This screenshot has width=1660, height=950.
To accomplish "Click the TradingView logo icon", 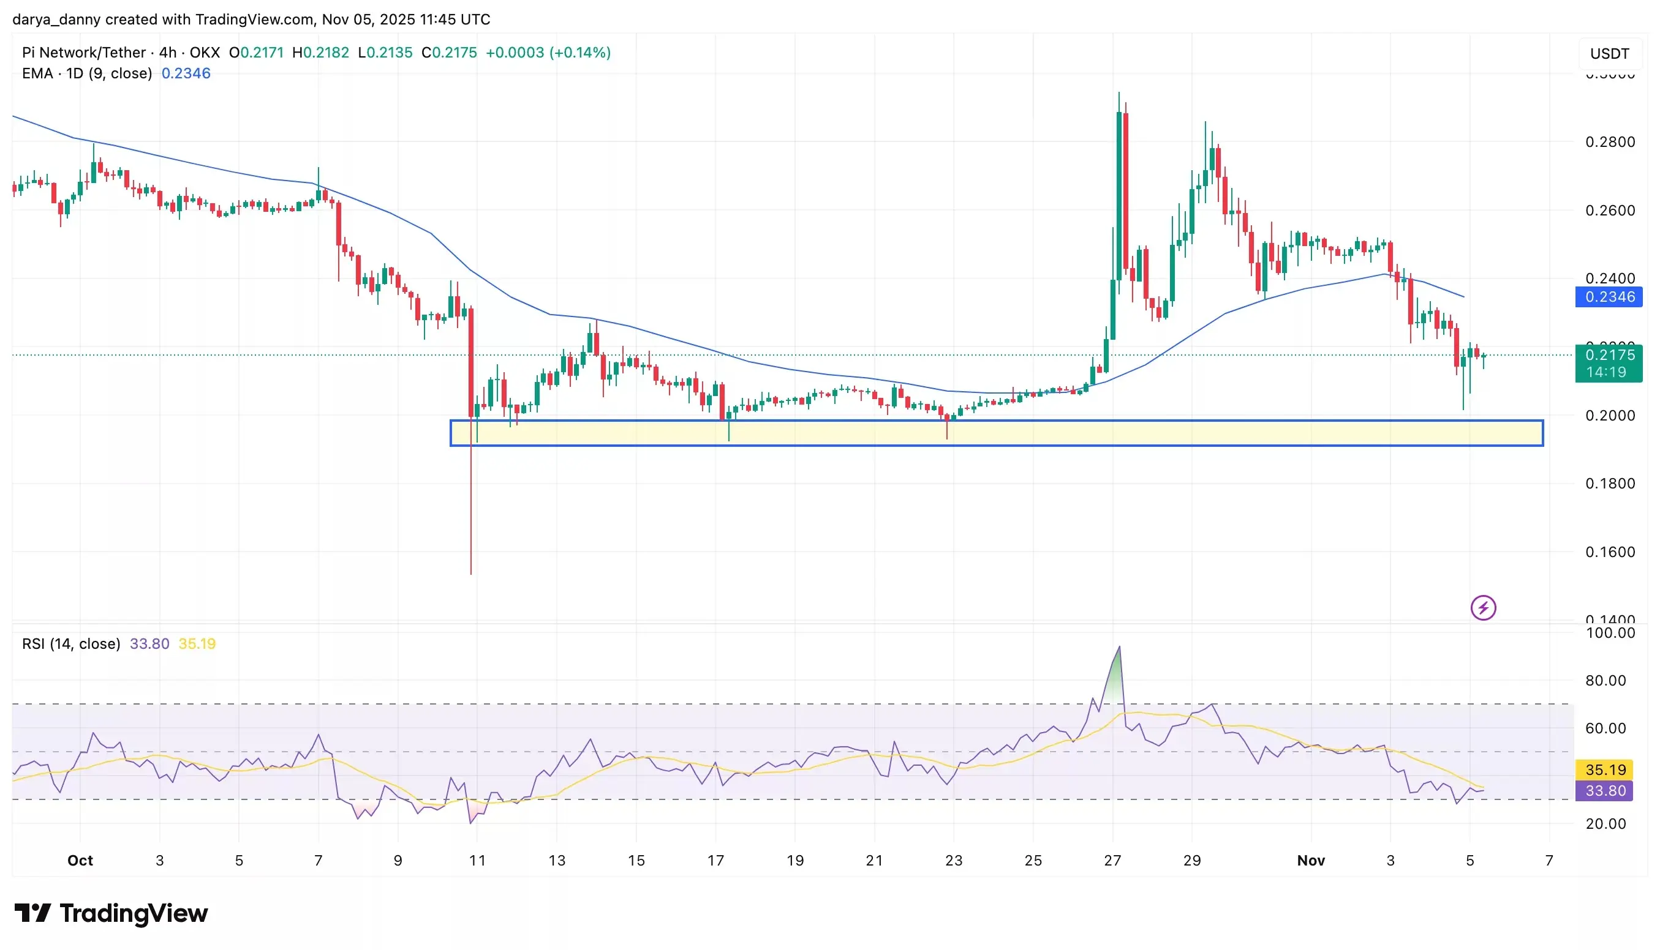I will coord(32,913).
